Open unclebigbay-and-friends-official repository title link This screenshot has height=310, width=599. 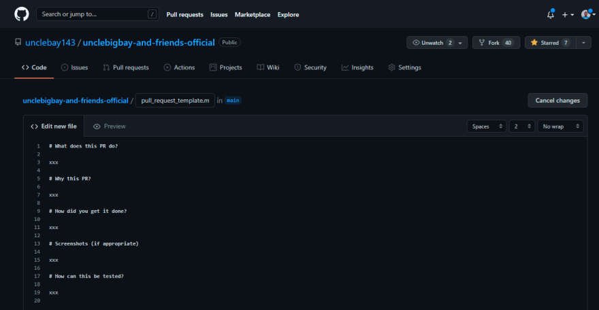coord(148,43)
